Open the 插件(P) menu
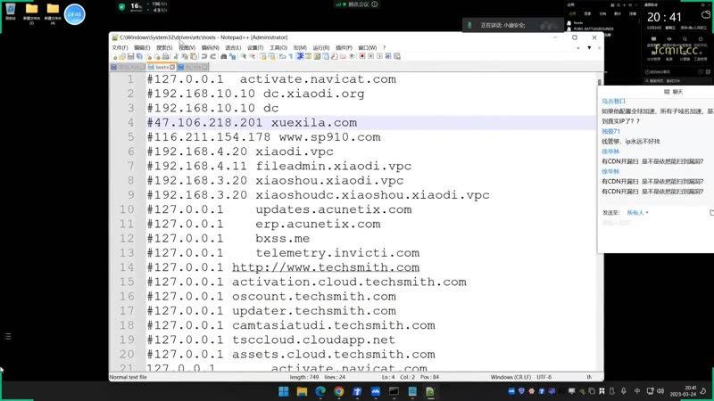This screenshot has width=714, height=401. 344,48
